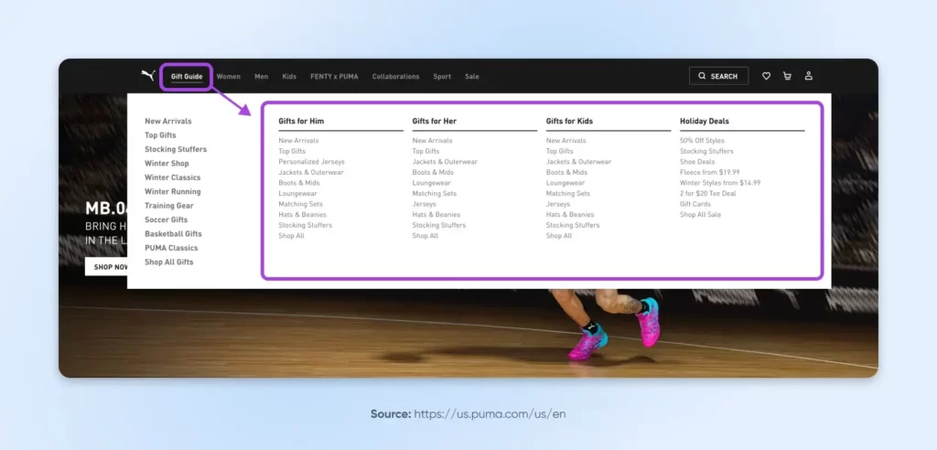Viewport: 937px width, 450px height.
Task: Select New Arrivals under Gifts for Him
Action: [299, 141]
